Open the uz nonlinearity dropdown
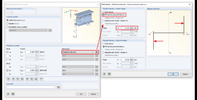Image resolution: width=197 pixels, height=100 pixels. (78, 59)
